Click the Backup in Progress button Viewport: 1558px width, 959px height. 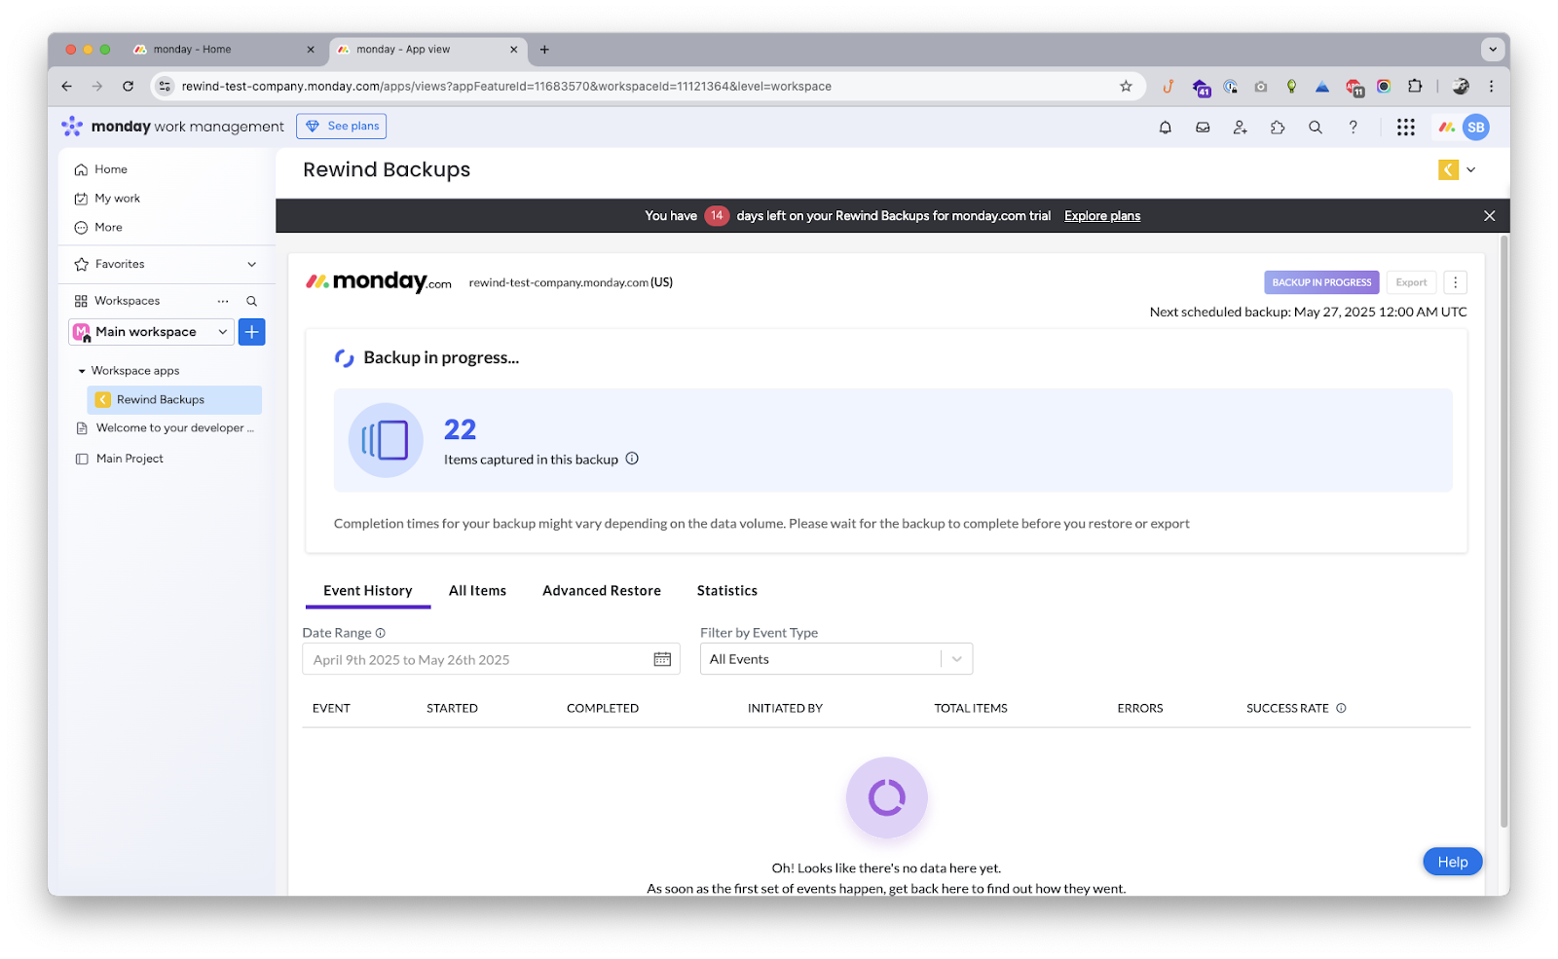pos(1321,282)
